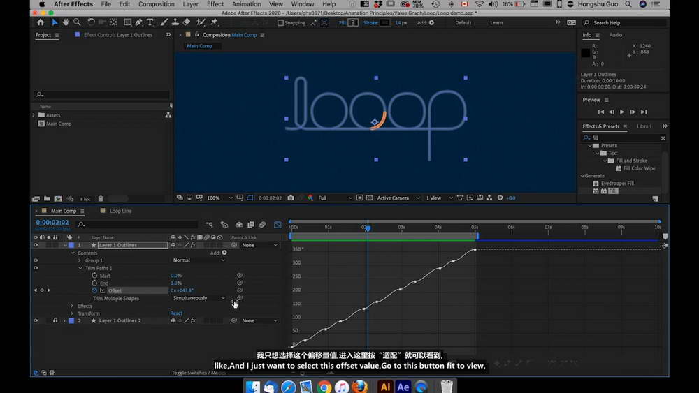Open Group 1 Normal blend mode dropdown
This screenshot has width=699, height=393.
[199, 260]
